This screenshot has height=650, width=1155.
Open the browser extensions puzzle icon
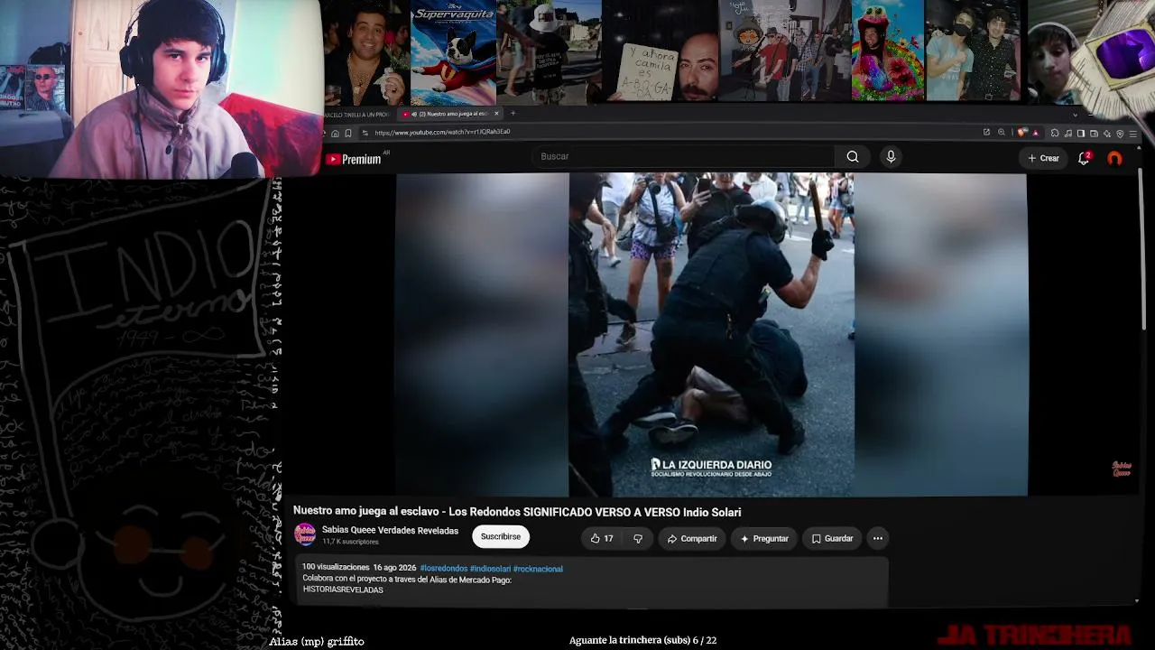(1055, 134)
